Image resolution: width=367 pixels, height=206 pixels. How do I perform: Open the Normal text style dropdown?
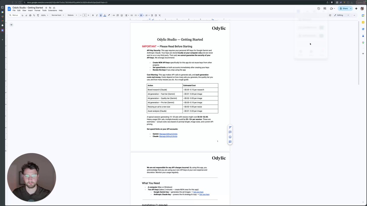tap(58, 15)
